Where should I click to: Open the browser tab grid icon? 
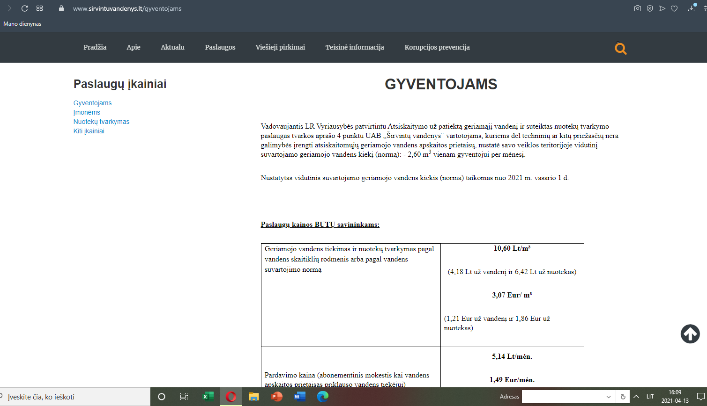click(x=39, y=8)
